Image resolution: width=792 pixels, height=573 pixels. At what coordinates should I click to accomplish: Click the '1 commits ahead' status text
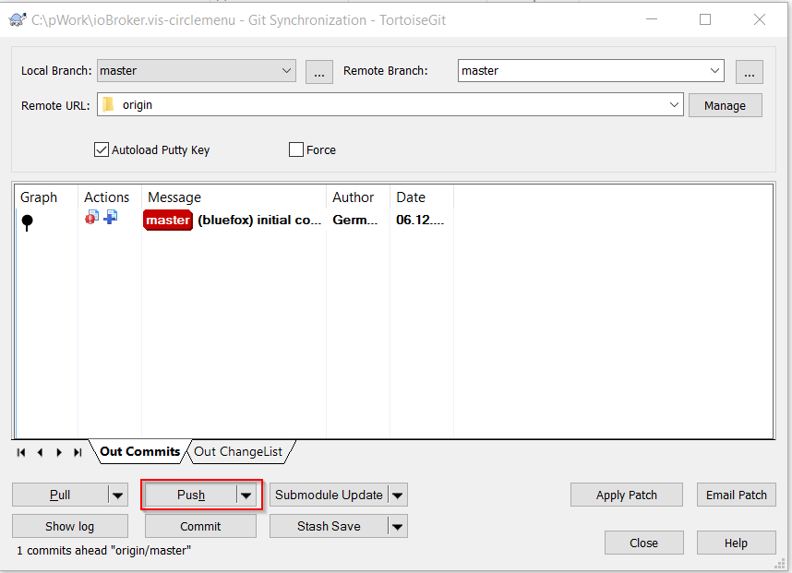click(x=104, y=551)
